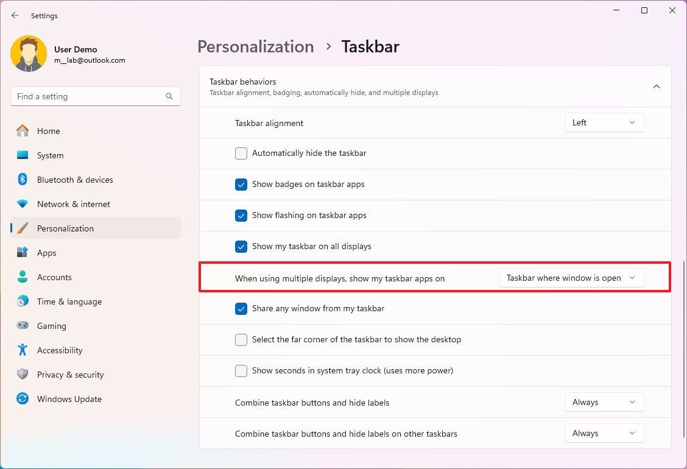The width and height of the screenshot is (687, 469).
Task: Navigate to Personalization via the breadcrumb
Action: click(x=255, y=46)
